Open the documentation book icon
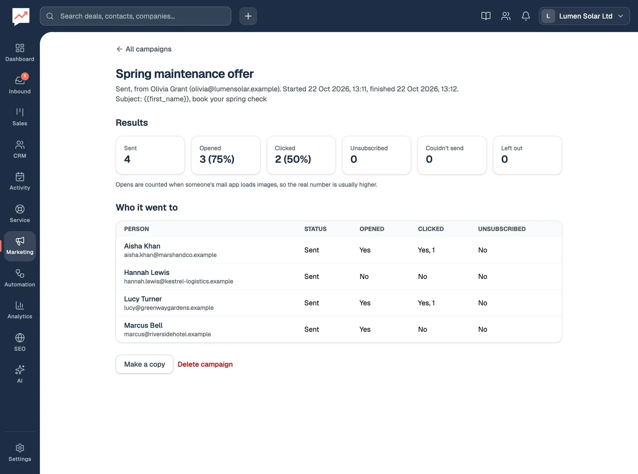The image size is (638, 474). (x=486, y=16)
